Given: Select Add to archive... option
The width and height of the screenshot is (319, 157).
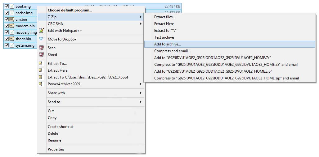Looking at the screenshot, I should [x=168, y=44].
